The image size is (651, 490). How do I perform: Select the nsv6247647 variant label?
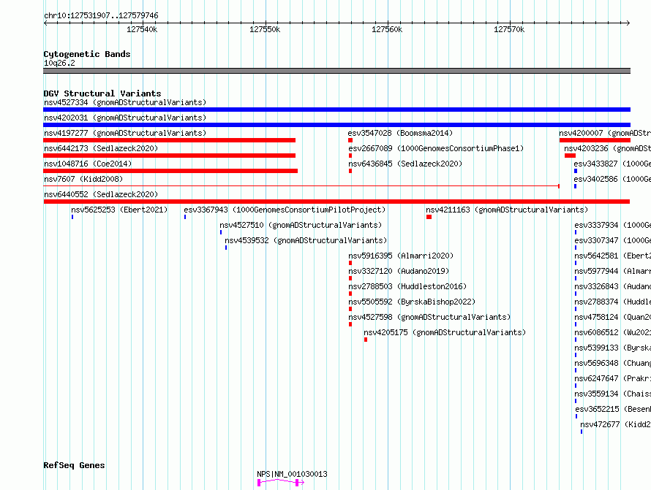613,378
